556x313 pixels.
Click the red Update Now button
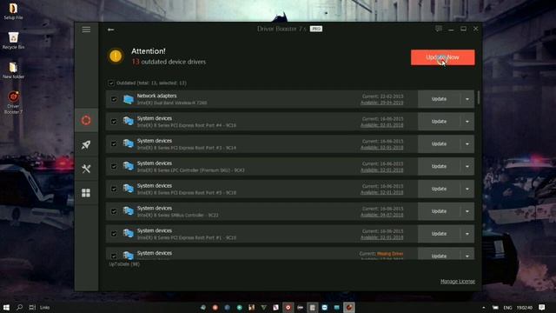pyautogui.click(x=442, y=57)
